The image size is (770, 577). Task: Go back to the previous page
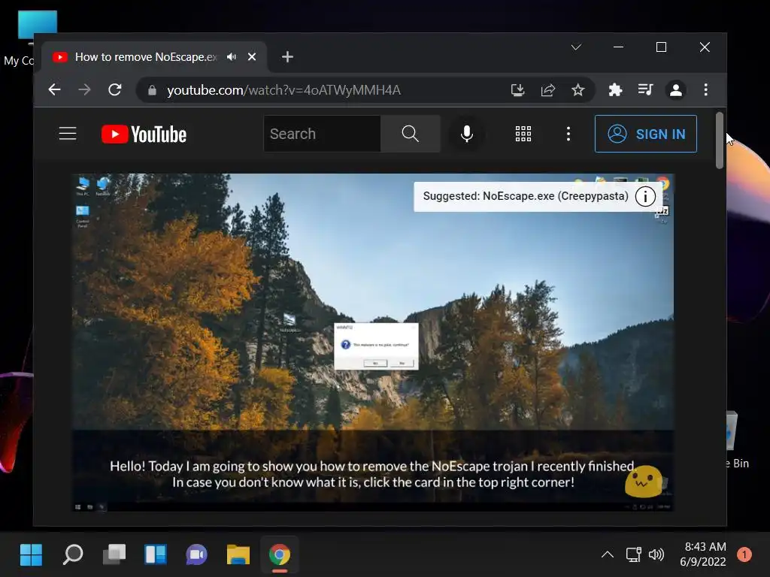coord(54,90)
